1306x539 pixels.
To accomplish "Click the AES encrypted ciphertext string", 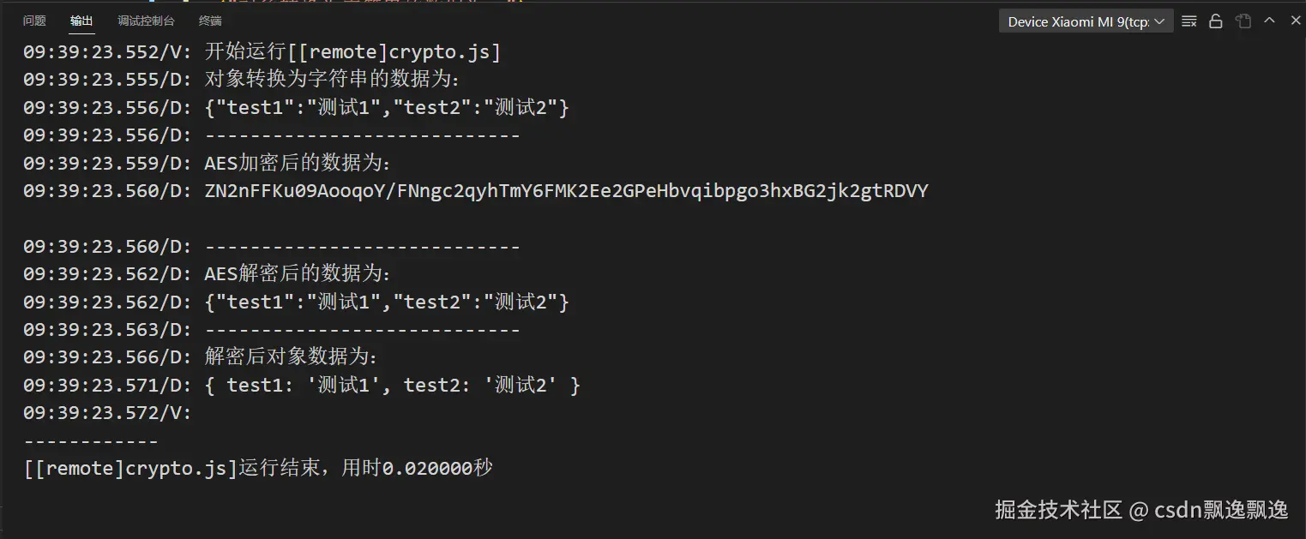I will 566,191.
